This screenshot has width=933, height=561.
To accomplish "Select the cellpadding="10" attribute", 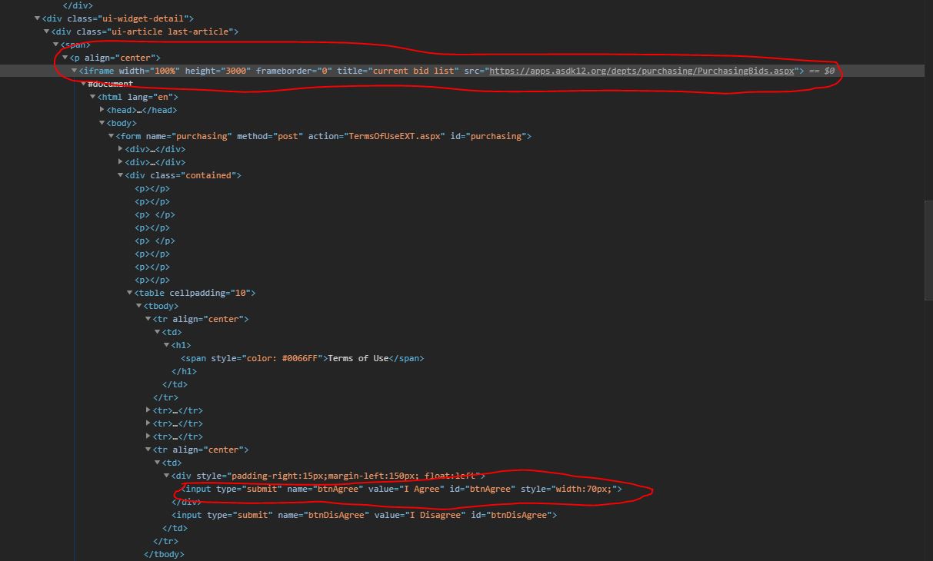I will [x=209, y=293].
